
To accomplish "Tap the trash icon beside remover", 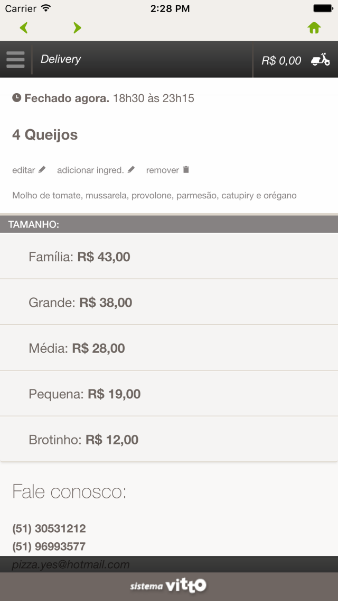I will click(186, 170).
